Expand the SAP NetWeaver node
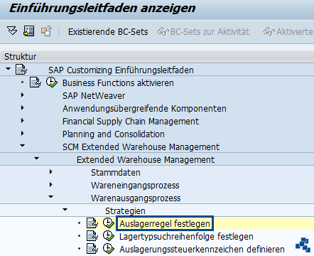314x256 pixels. pyautogui.click(x=23, y=95)
